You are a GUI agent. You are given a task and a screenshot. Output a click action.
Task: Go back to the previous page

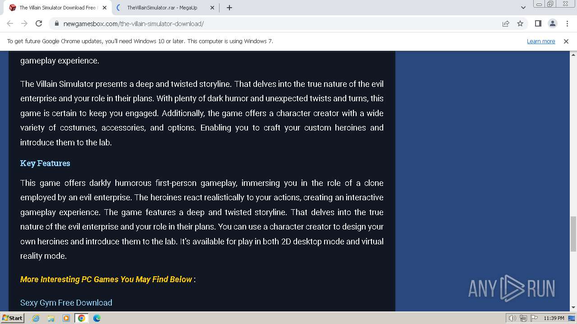[x=10, y=23]
